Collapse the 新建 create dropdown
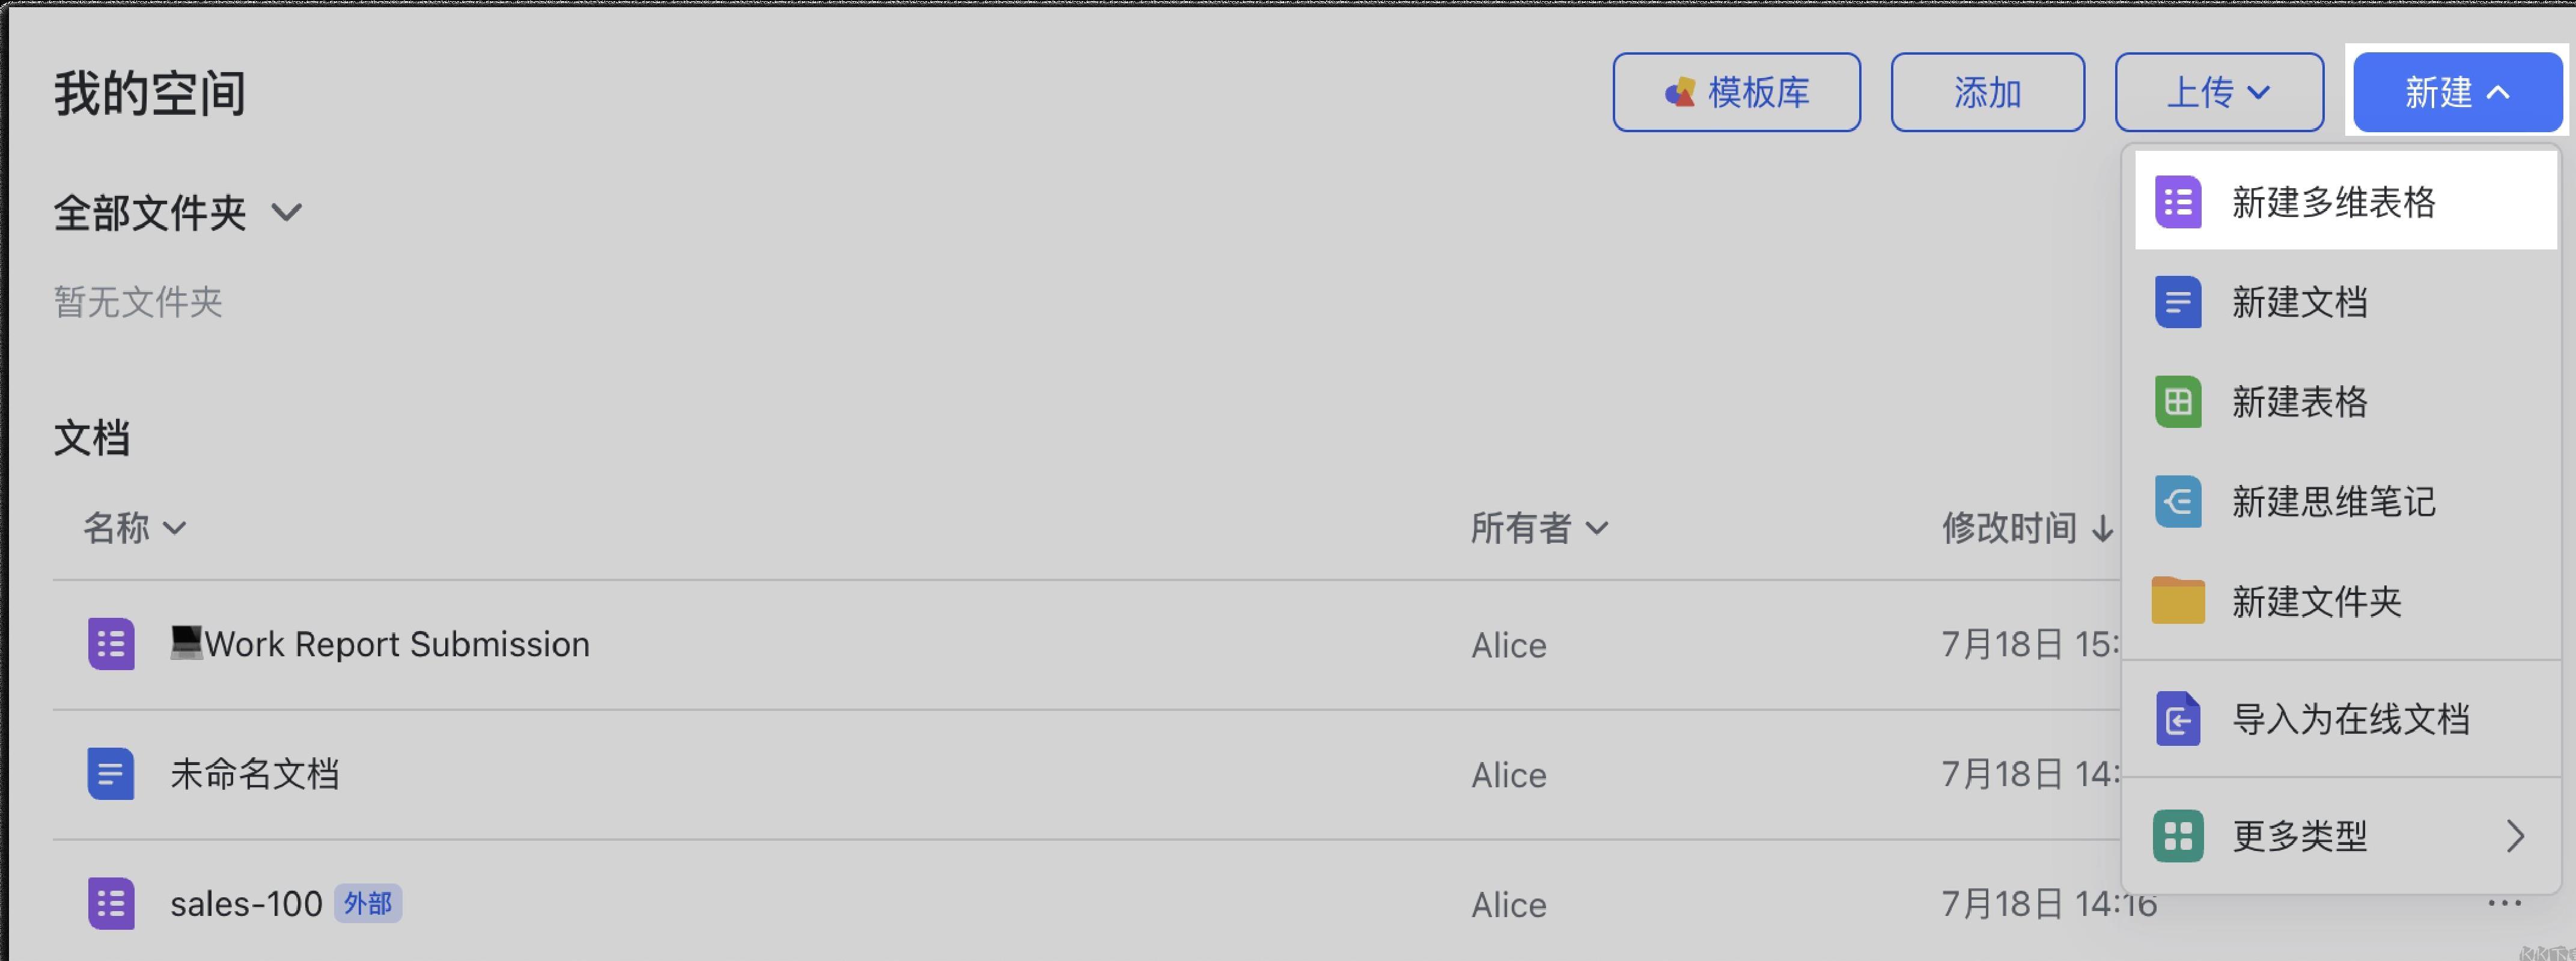 [2457, 92]
